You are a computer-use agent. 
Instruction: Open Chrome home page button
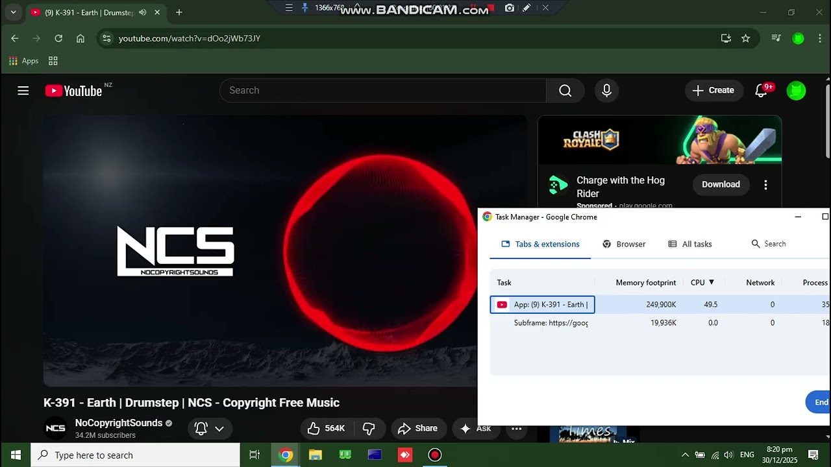(x=81, y=38)
